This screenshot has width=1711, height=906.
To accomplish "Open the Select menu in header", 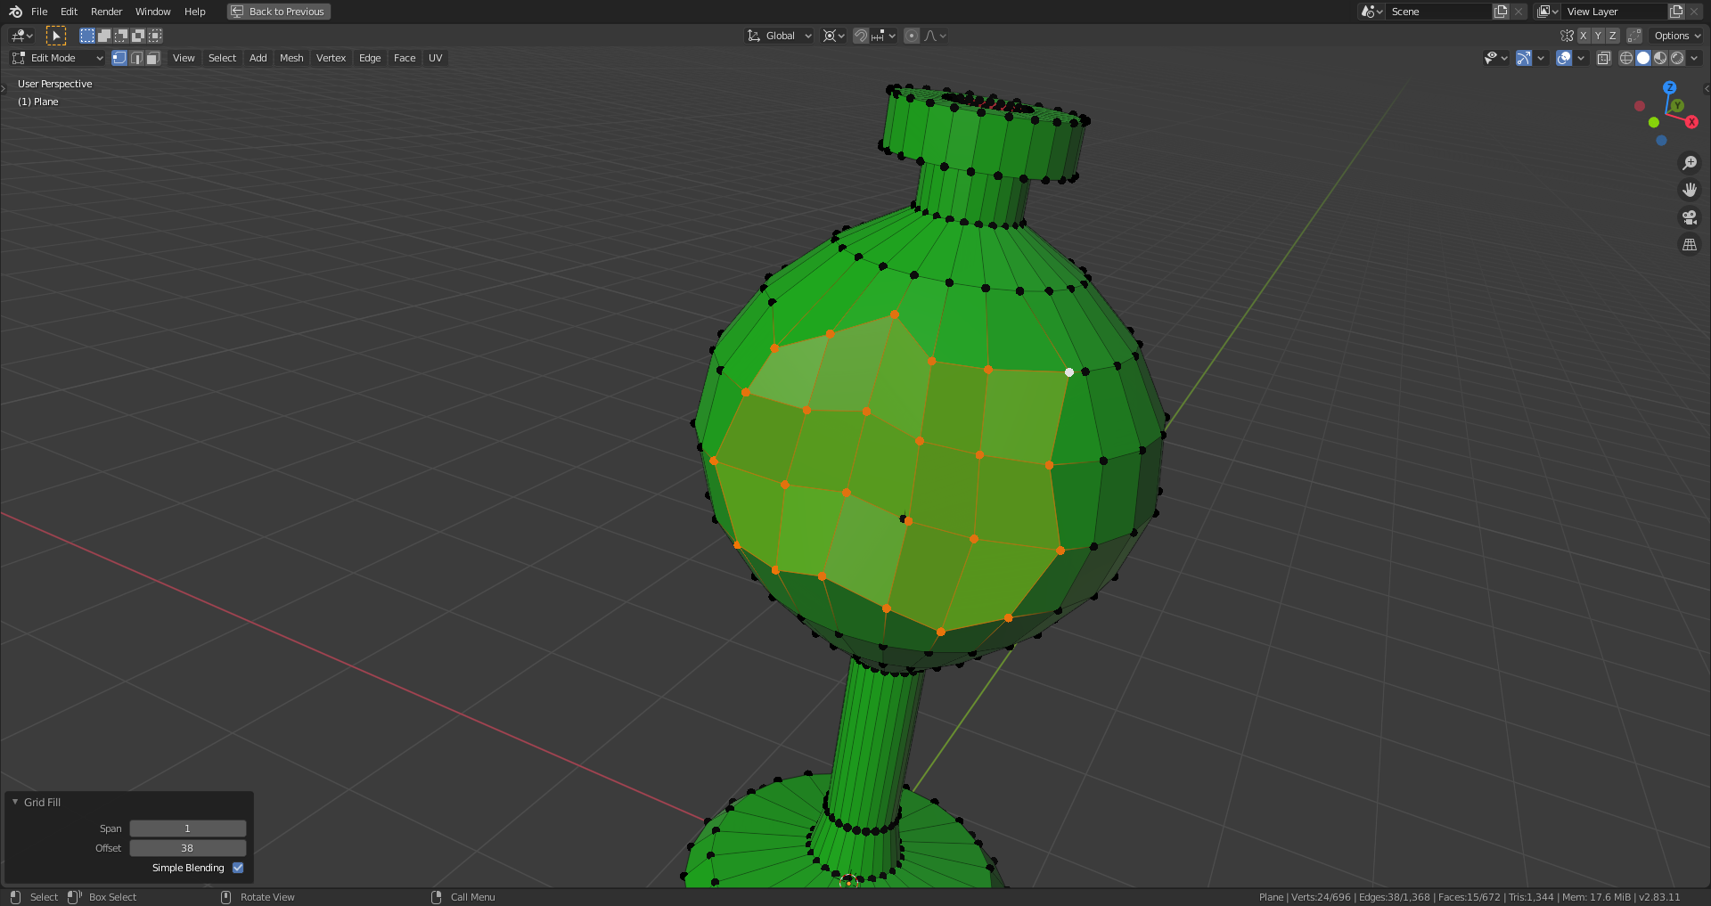I will (x=222, y=58).
